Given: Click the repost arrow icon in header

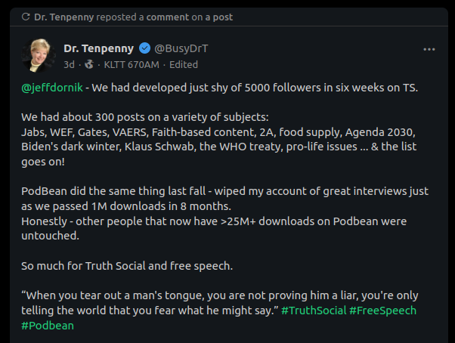Looking at the screenshot, I should point(26,17).
